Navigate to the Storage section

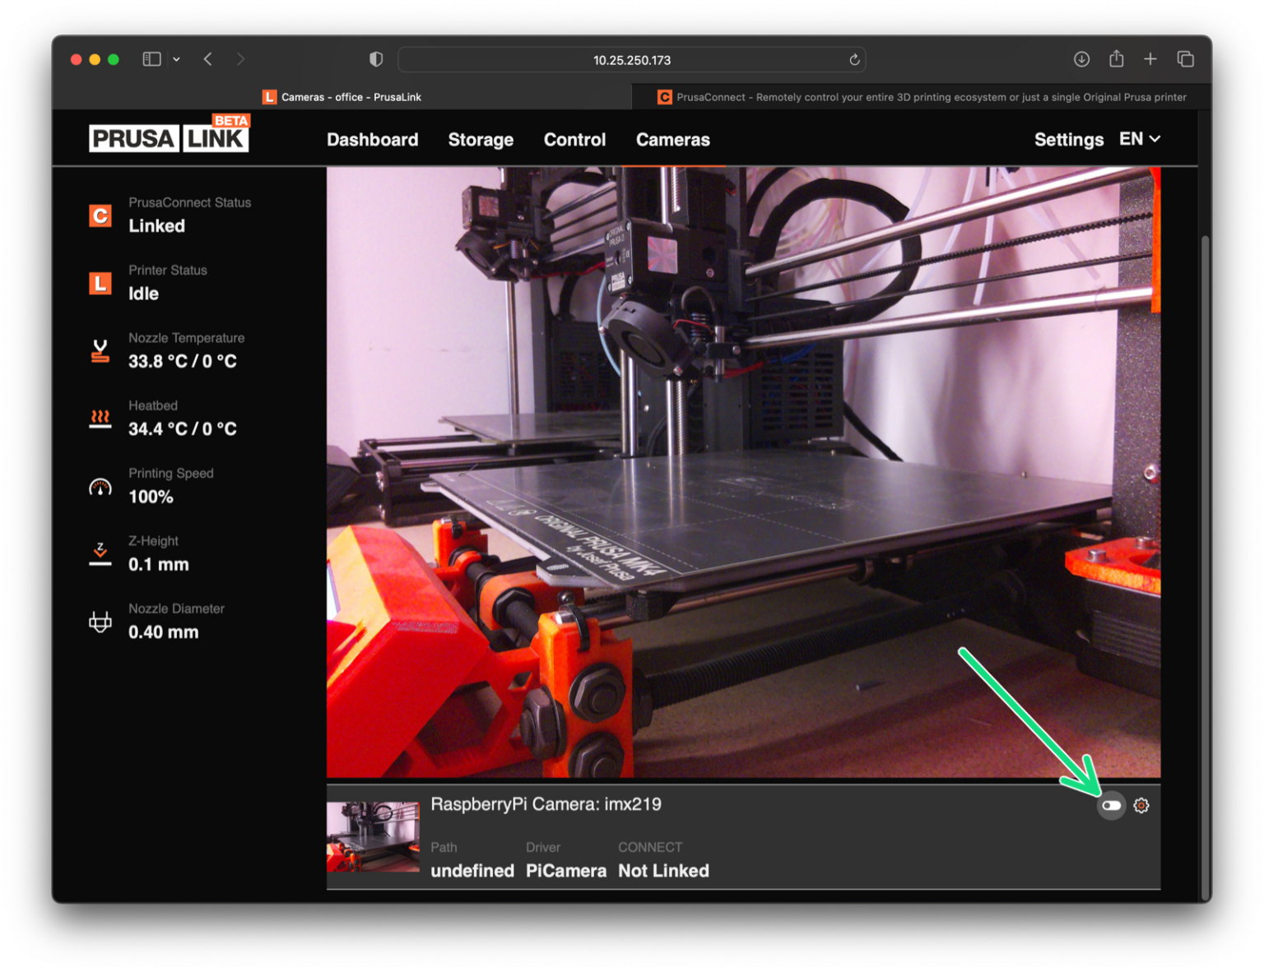[481, 139]
